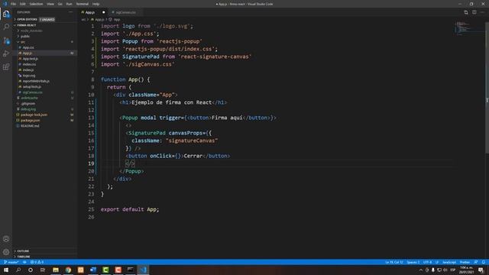This screenshot has height=275, width=489.
Task: Open the Run and Debug view
Action: click(6, 53)
